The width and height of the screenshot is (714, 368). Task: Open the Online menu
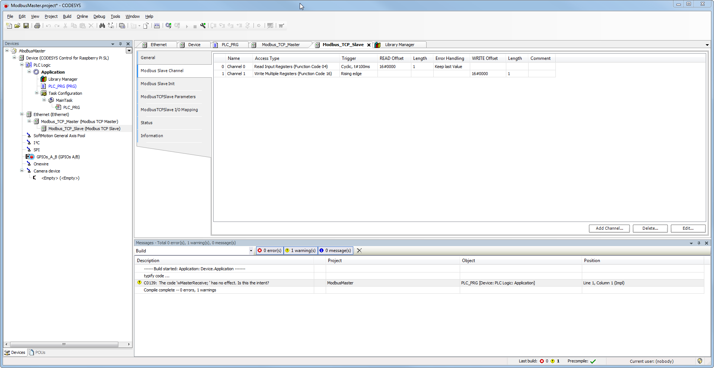coord(82,16)
